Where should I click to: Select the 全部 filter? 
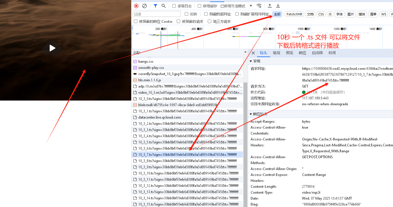point(277,14)
